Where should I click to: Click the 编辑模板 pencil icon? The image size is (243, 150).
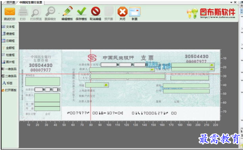pos(67,11)
